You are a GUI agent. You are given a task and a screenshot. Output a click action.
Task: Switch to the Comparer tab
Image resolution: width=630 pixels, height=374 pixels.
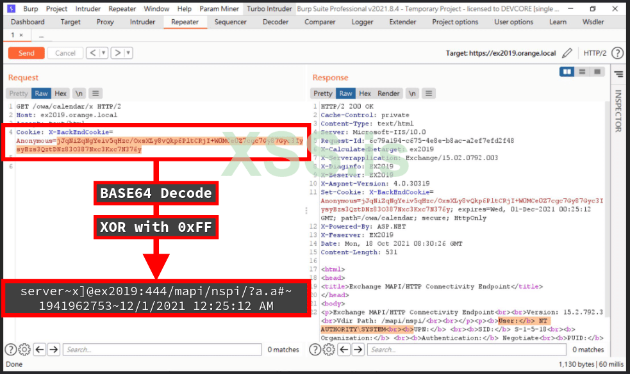pyautogui.click(x=320, y=22)
